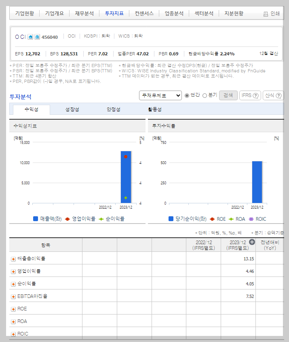Click the OCI company name

point(20,37)
